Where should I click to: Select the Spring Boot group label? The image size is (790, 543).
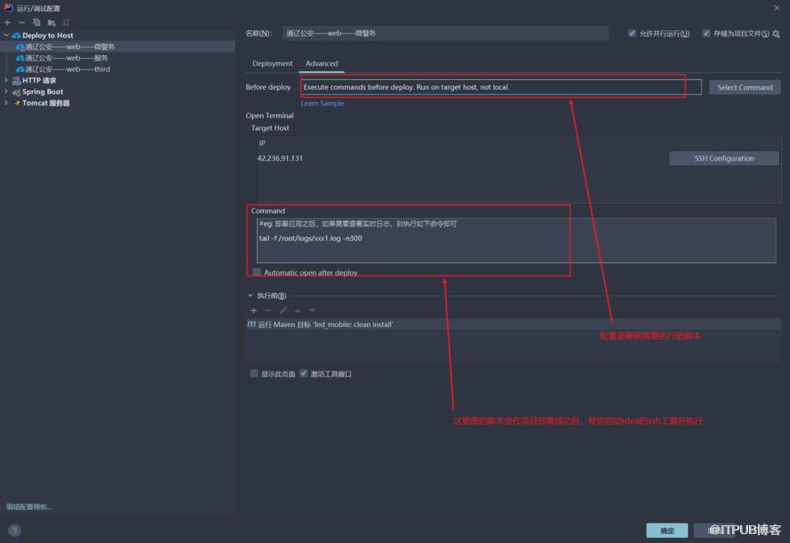43,92
